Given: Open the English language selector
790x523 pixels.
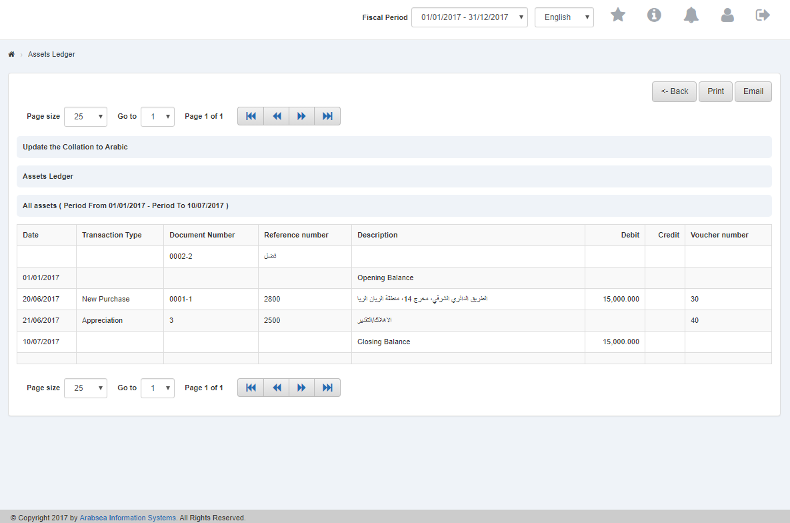Looking at the screenshot, I should [x=564, y=17].
